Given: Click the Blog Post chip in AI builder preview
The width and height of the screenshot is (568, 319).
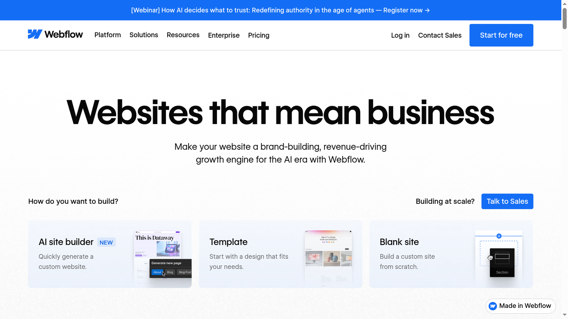Looking at the screenshot, I should tap(185, 272).
